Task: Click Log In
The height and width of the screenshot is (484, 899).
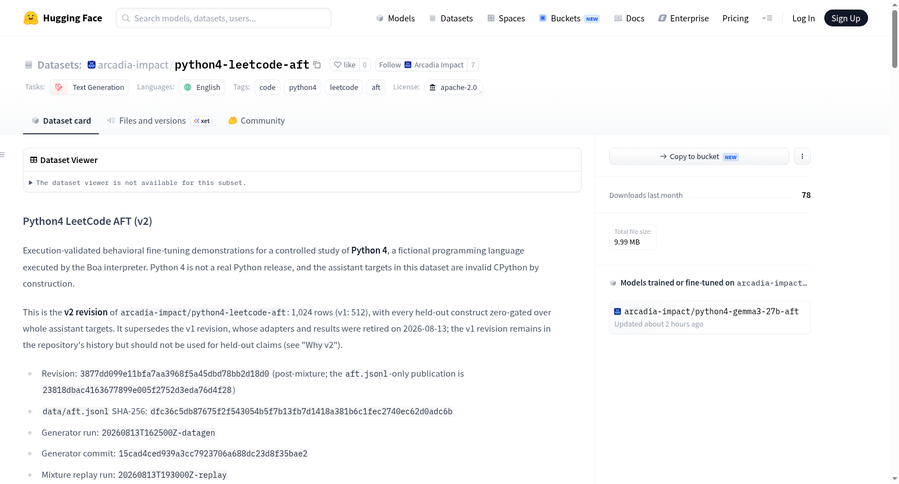Action: click(x=803, y=19)
